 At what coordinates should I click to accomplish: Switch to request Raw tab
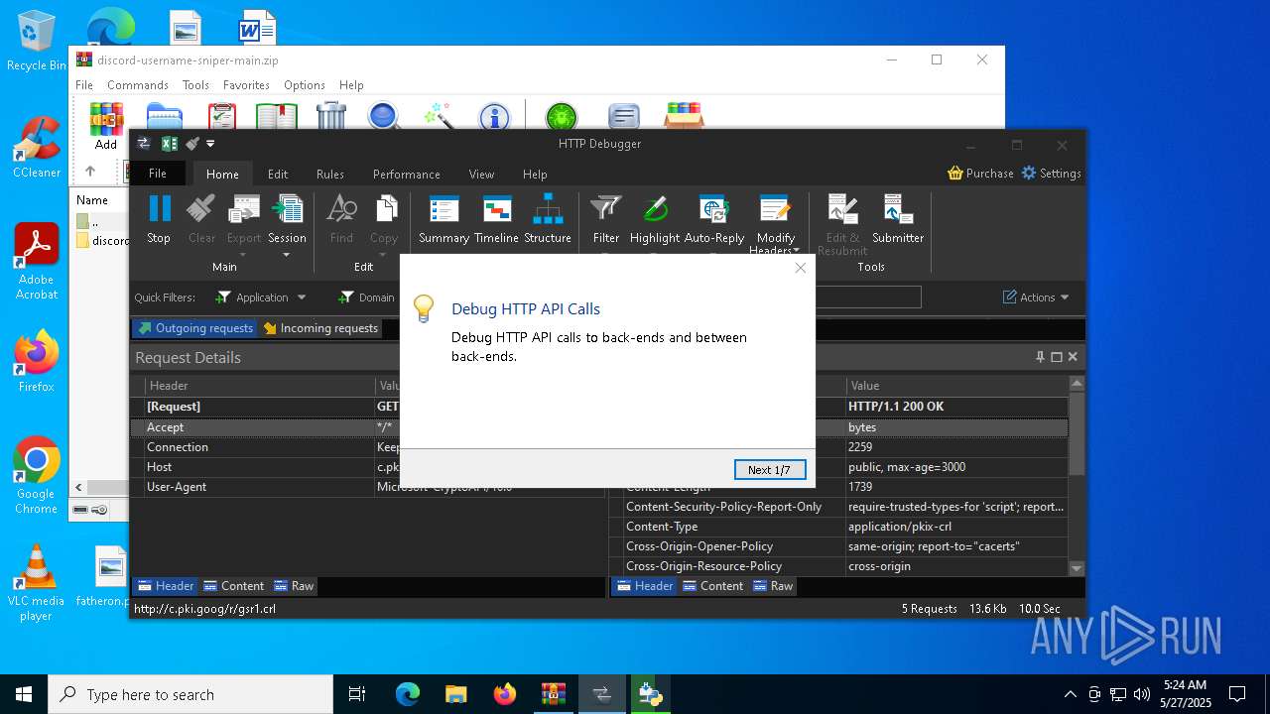click(x=294, y=586)
